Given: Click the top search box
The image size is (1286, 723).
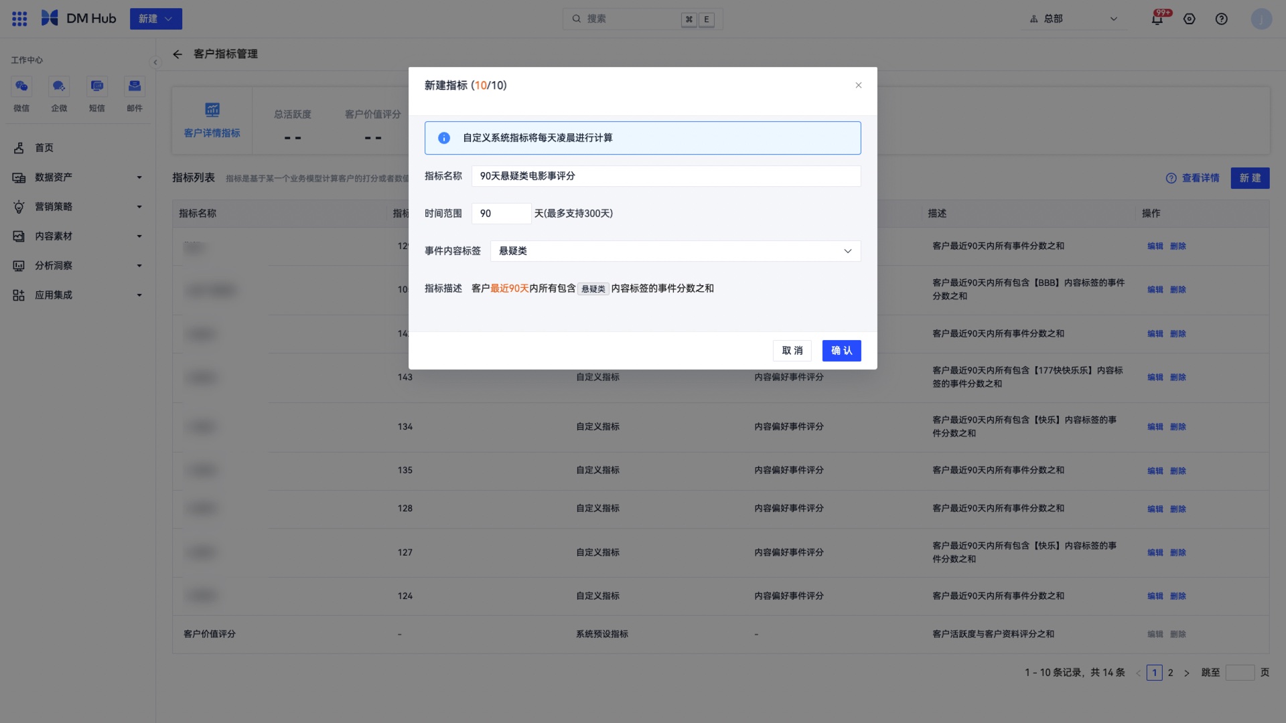Looking at the screenshot, I should [x=642, y=19].
